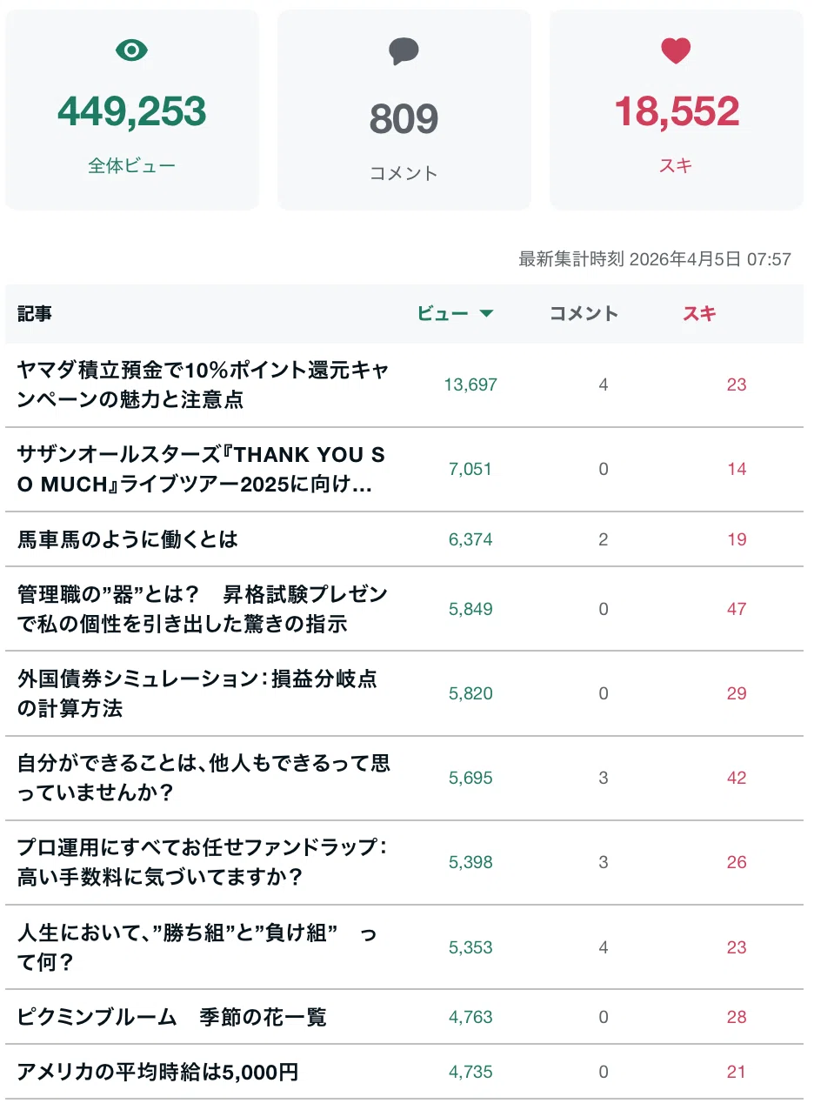
Task: Click the green eye views icon
Action: (x=131, y=50)
